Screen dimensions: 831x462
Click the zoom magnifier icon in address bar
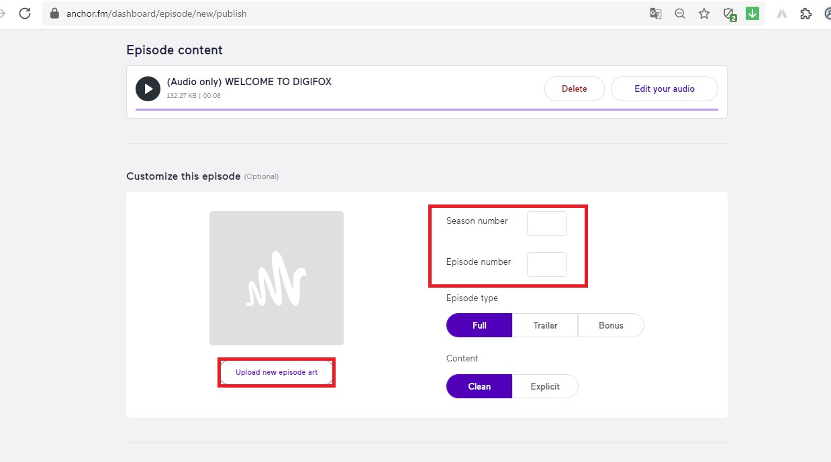tap(679, 13)
